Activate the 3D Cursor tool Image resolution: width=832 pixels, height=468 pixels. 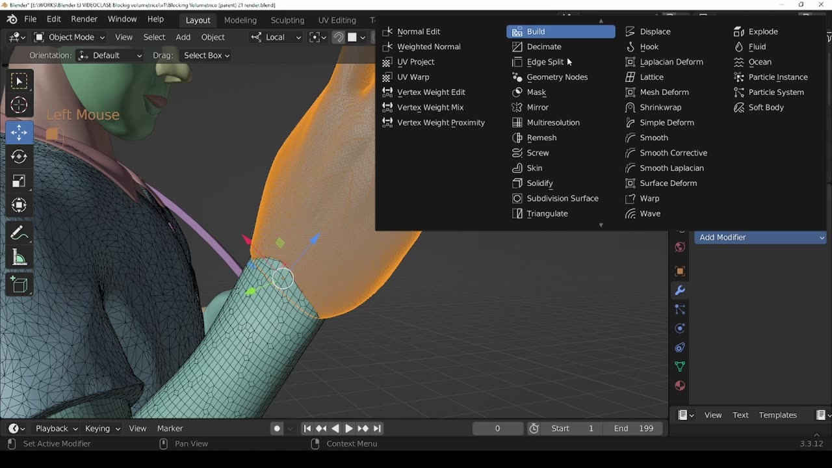coord(19,105)
